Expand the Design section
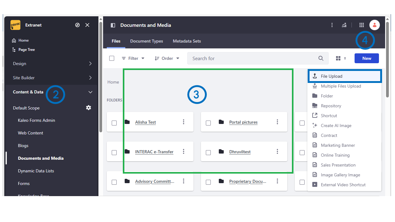Image resolution: width=395 pixels, height=222 pixels. pyautogui.click(x=52, y=64)
